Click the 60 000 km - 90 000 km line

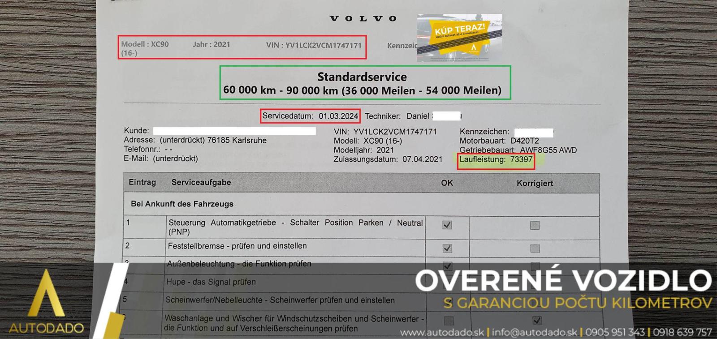(x=362, y=90)
